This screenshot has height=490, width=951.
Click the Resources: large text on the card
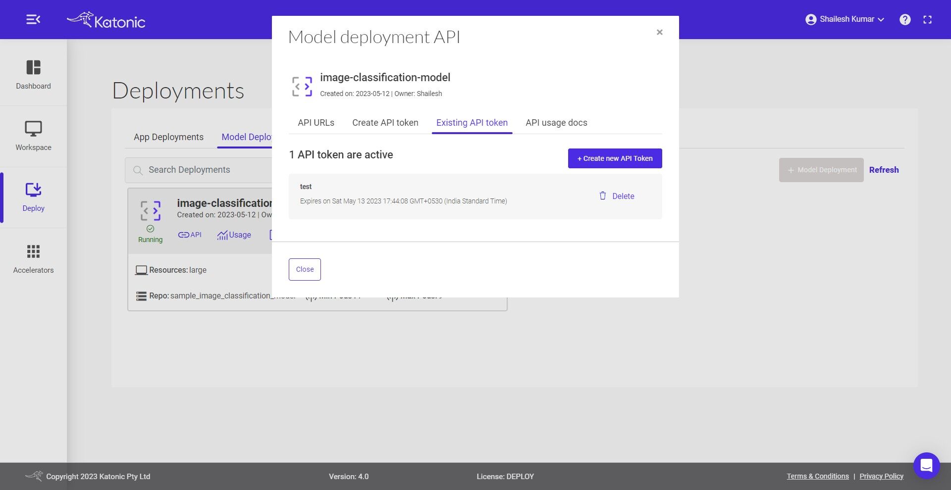[178, 270]
